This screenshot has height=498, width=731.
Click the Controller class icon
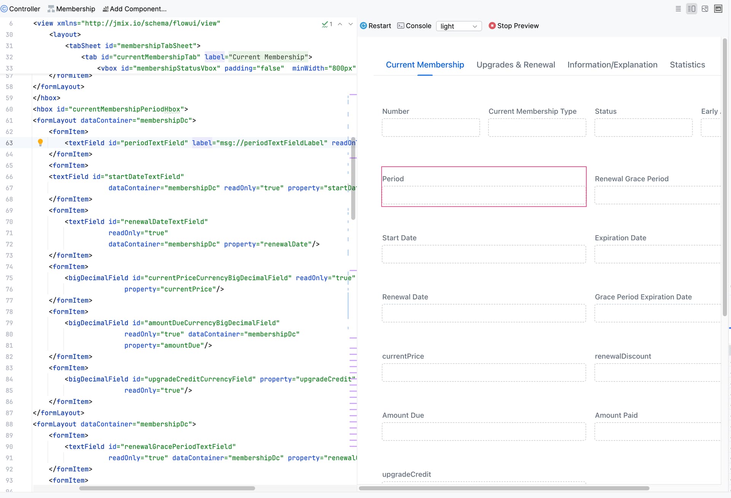tap(4, 9)
